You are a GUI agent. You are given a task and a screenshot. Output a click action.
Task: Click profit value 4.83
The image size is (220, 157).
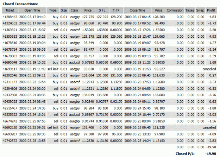(x=213, y=17)
